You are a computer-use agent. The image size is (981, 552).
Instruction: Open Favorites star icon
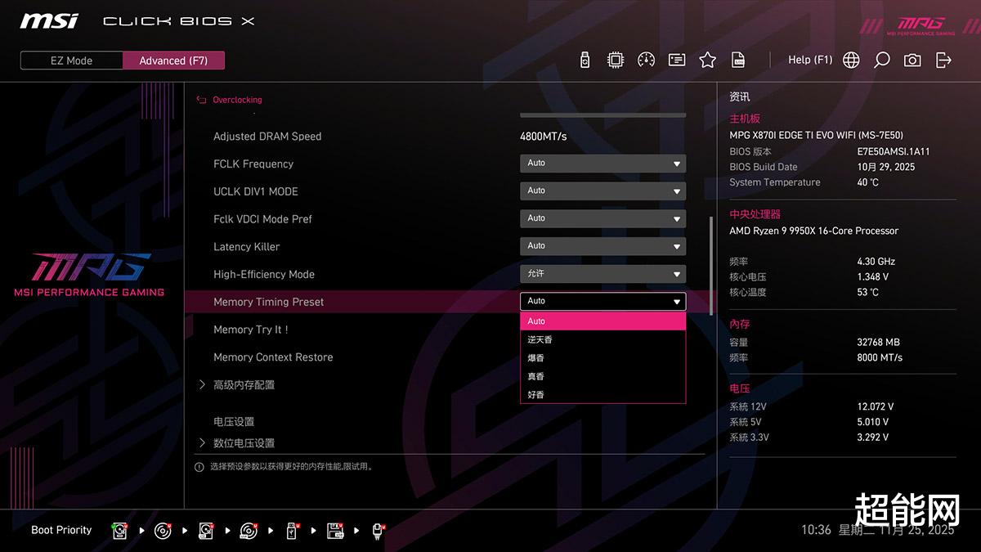click(708, 60)
